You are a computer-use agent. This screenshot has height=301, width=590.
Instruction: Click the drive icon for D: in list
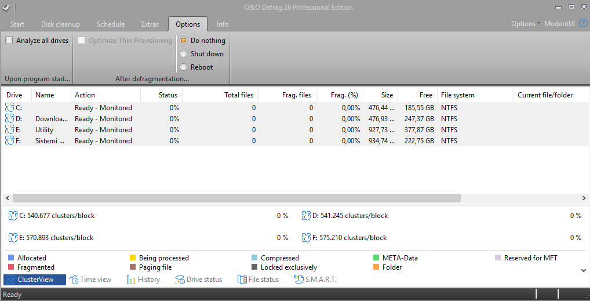pyautogui.click(x=9, y=119)
